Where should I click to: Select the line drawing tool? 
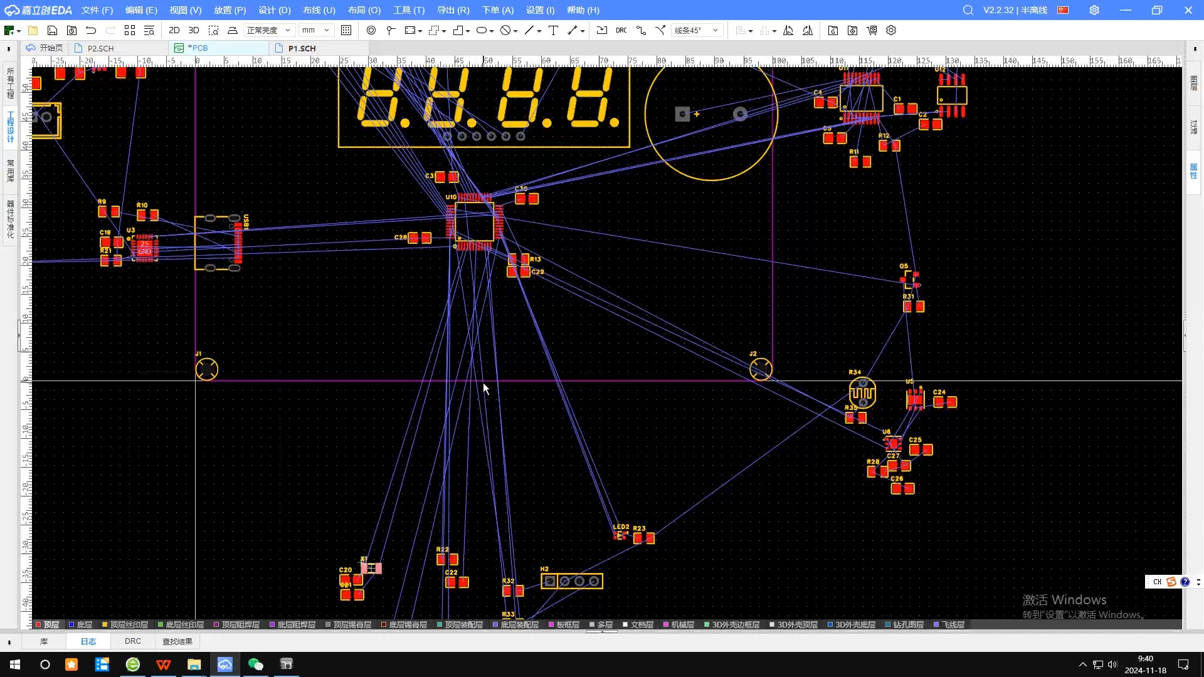tap(529, 30)
